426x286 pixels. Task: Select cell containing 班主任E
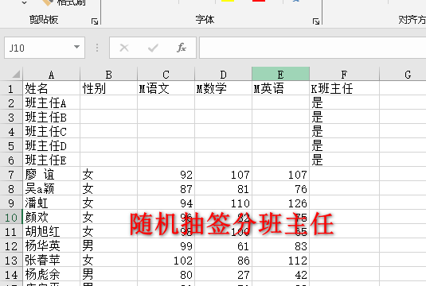pos(51,160)
